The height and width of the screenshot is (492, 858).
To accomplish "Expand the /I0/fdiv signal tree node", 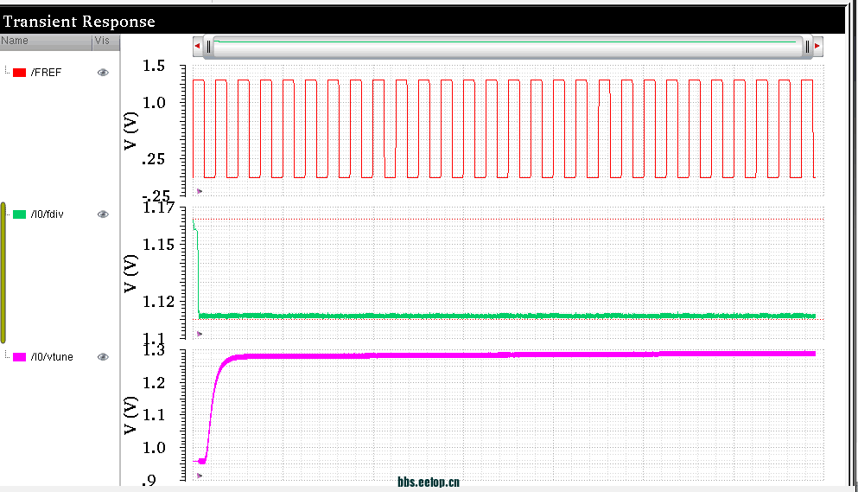I will (x=7, y=213).
